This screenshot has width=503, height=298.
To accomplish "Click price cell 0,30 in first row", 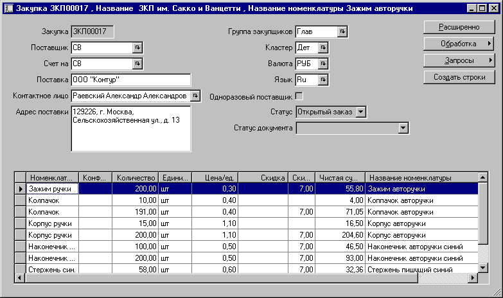I will tap(215, 189).
